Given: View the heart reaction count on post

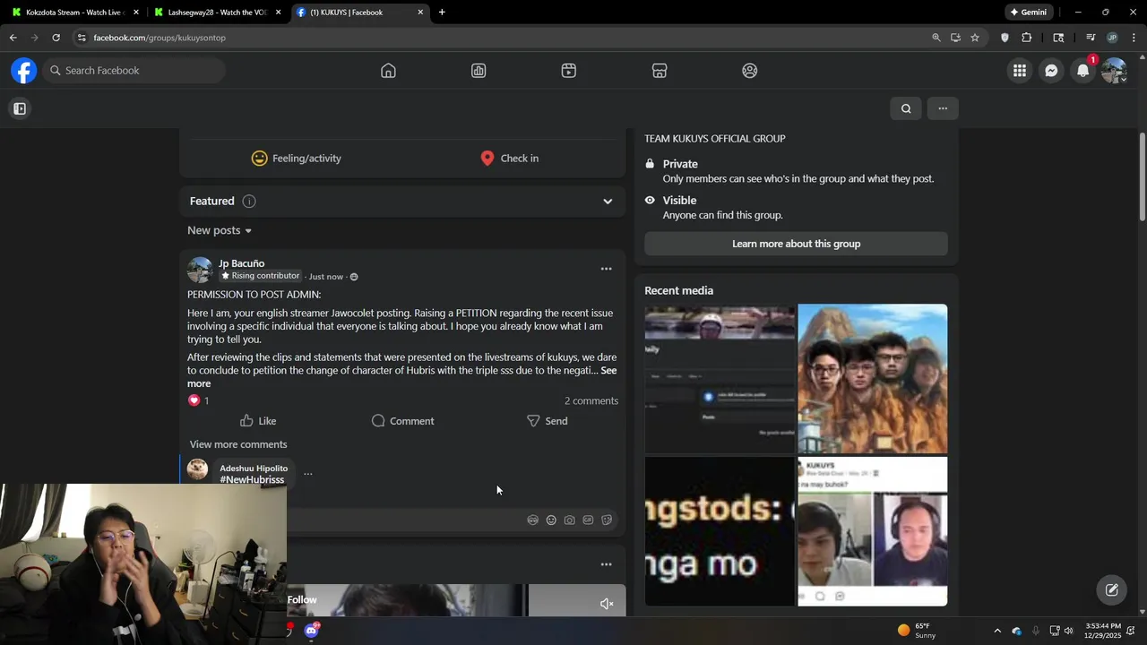Looking at the screenshot, I should coord(198,400).
